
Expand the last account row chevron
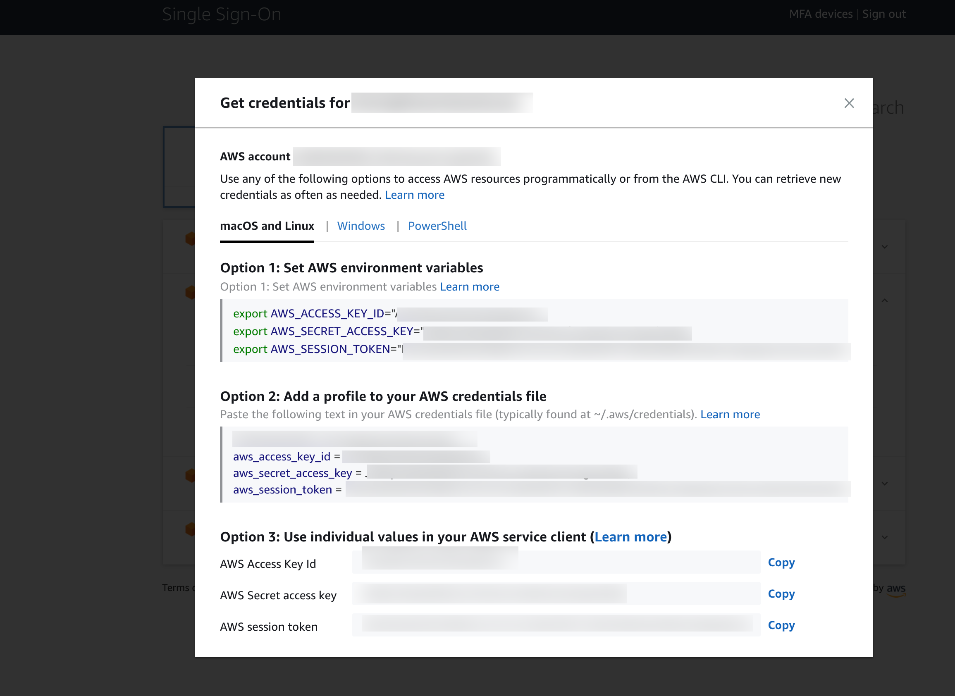coord(885,537)
